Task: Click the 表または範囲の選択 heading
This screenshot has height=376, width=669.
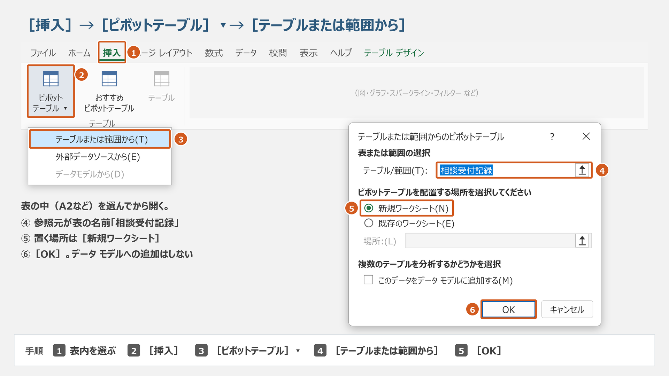Action: tap(394, 153)
